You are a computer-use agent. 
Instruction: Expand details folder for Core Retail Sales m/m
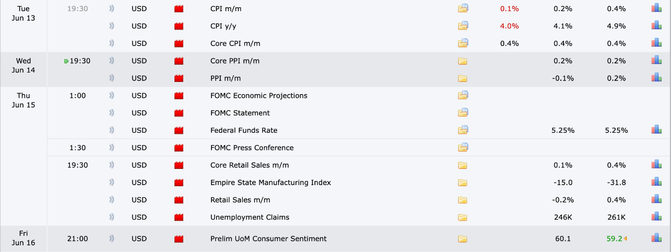click(462, 165)
